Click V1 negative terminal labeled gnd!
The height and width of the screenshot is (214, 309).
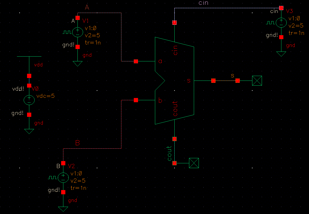tap(78, 47)
